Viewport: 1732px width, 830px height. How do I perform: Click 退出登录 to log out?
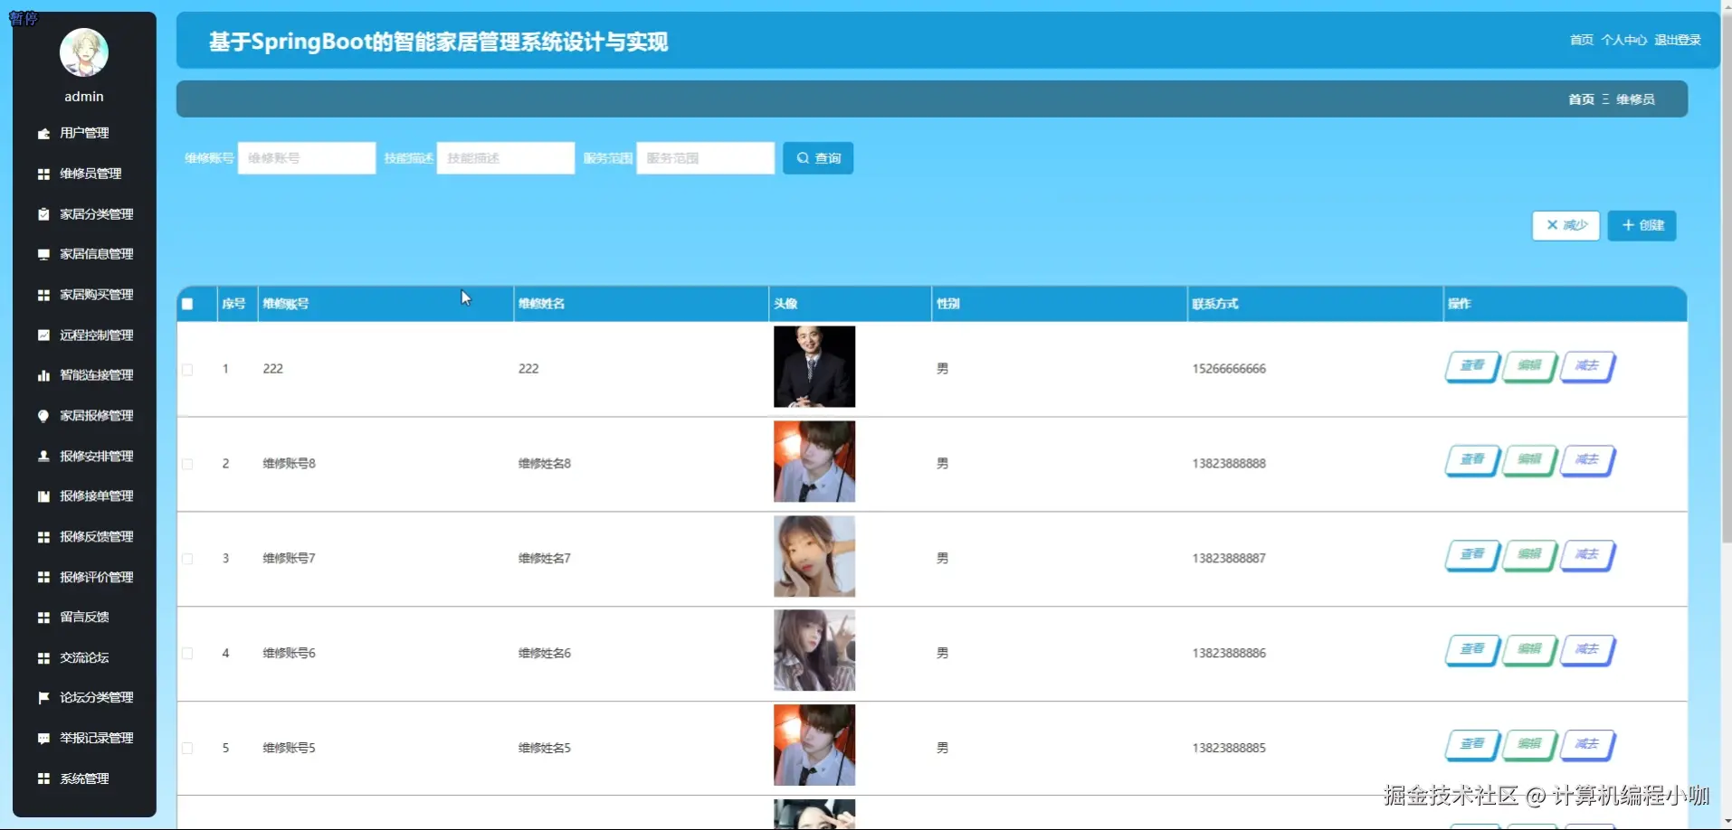[1678, 40]
